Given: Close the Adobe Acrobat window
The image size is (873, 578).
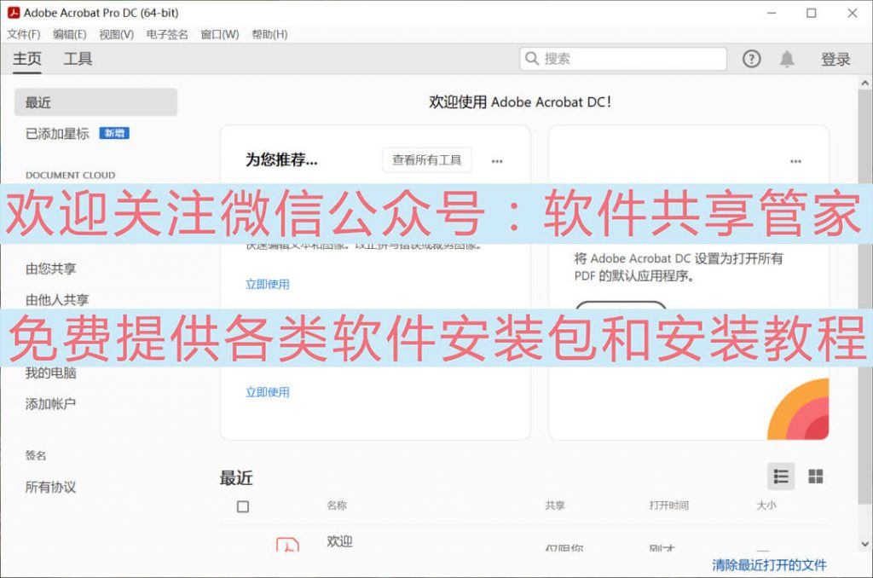Looking at the screenshot, I should point(853,13).
